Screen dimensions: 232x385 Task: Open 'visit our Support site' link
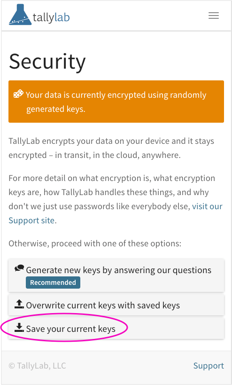(x=116, y=213)
